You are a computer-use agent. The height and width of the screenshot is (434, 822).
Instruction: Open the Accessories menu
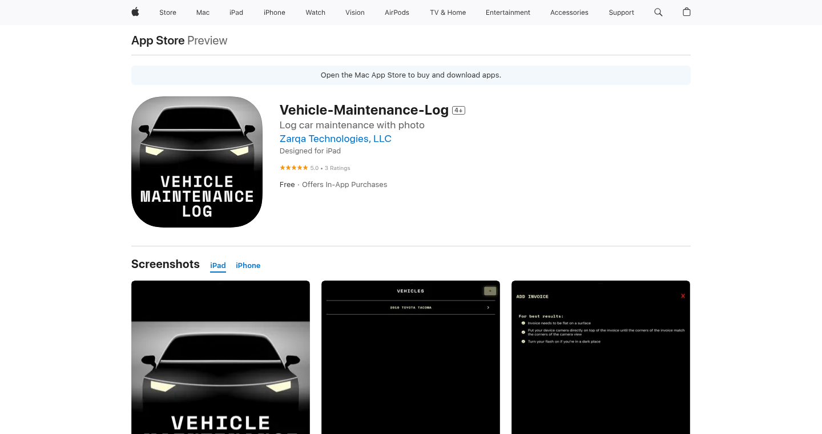(569, 13)
